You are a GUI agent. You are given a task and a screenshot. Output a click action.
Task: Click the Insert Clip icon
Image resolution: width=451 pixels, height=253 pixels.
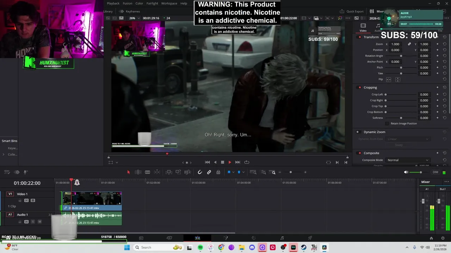(x=169, y=172)
